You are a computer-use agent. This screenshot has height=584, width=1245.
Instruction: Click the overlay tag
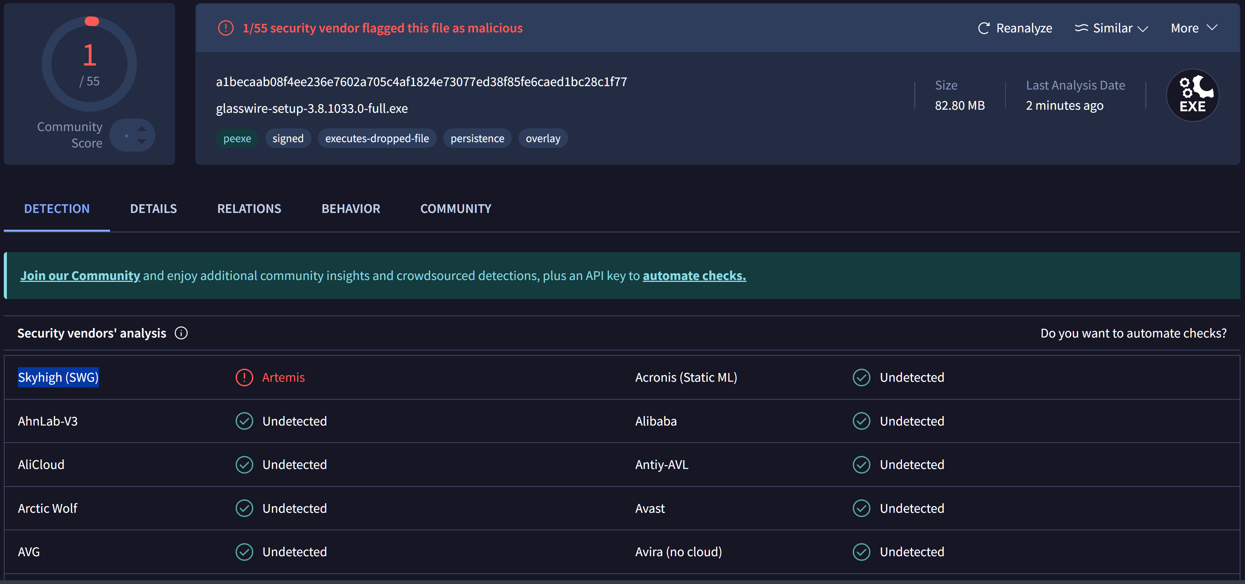point(543,138)
